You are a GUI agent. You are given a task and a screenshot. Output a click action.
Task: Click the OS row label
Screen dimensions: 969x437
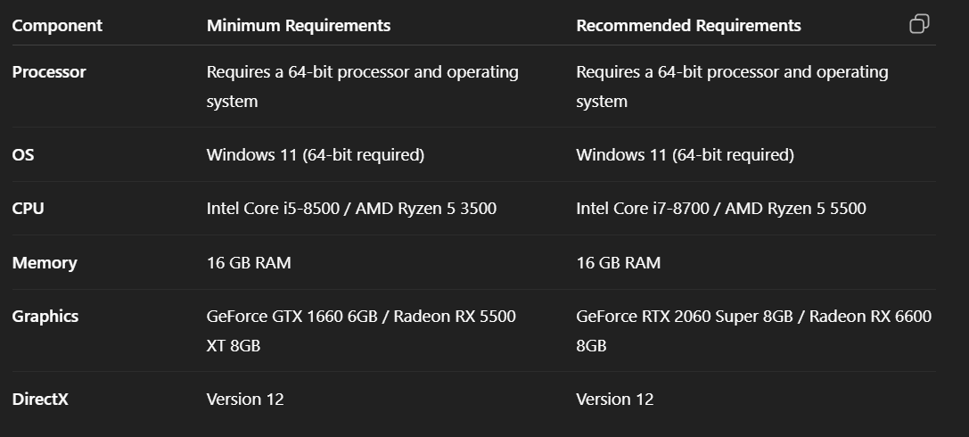23,155
